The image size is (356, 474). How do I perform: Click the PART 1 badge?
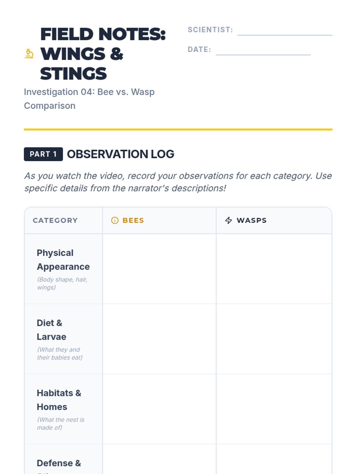tap(43, 154)
